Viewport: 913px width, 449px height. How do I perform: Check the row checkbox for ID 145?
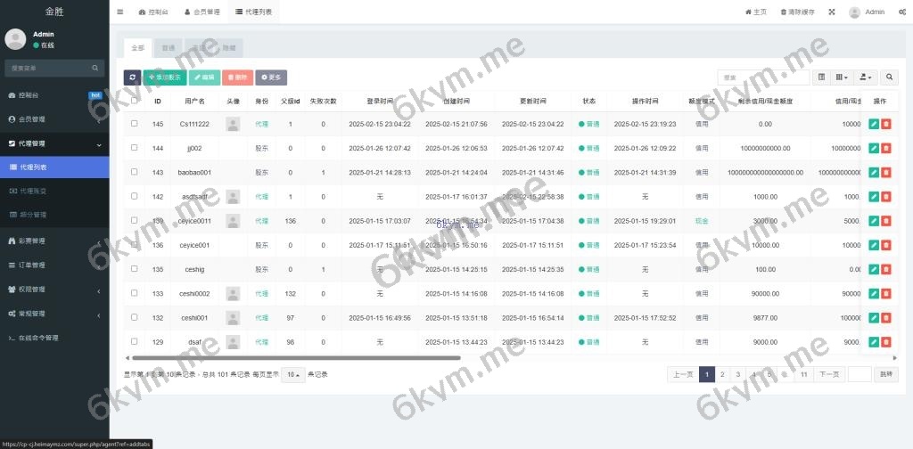[135, 123]
